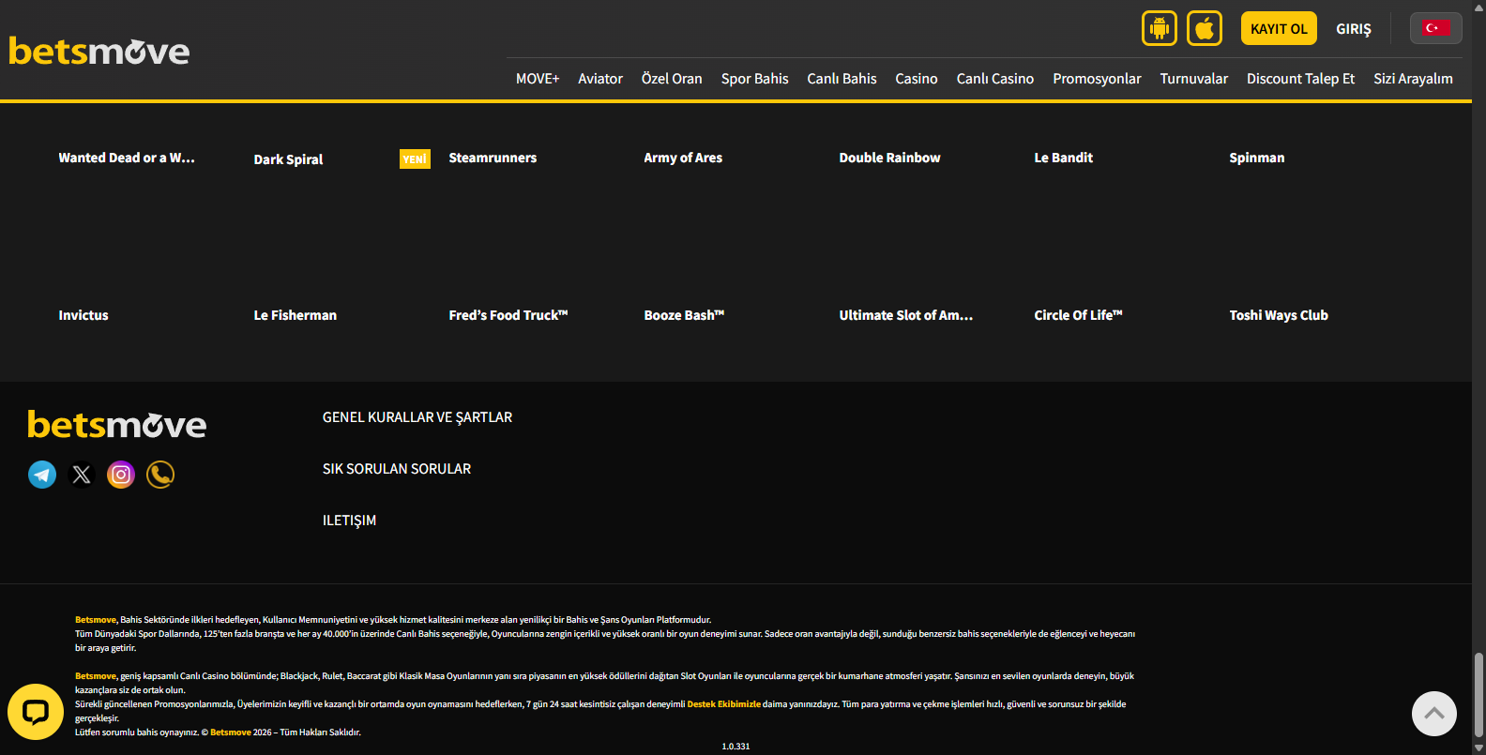Click the page vertical scrollbar thumb
Viewport: 1486px width, 755px height.
click(1478, 694)
